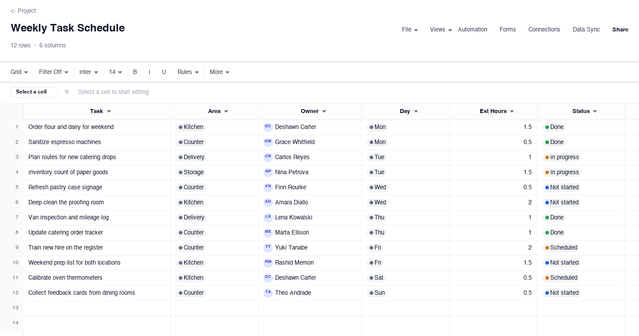
Task: Select 'Calibrate oven thermometers' task cell
Action: [97, 277]
